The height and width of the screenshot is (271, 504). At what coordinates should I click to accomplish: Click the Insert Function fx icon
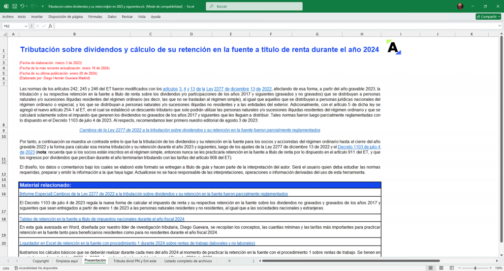(51, 27)
